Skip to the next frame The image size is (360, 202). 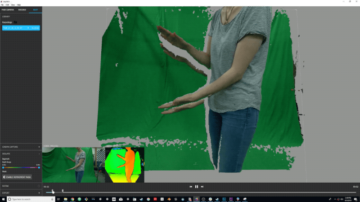[x=202, y=186]
